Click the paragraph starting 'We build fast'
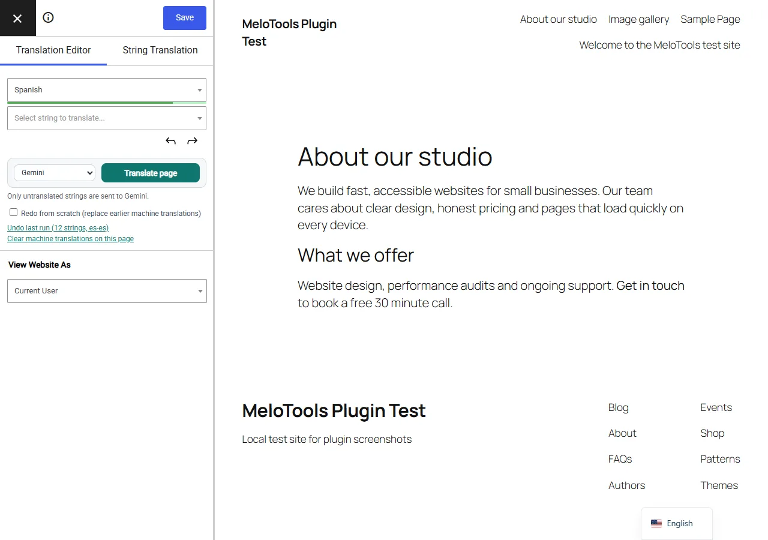768x540 pixels. click(x=491, y=208)
